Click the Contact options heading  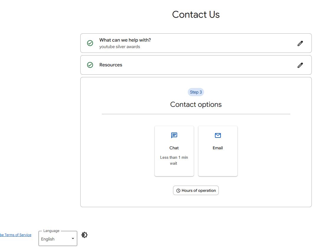tap(196, 104)
